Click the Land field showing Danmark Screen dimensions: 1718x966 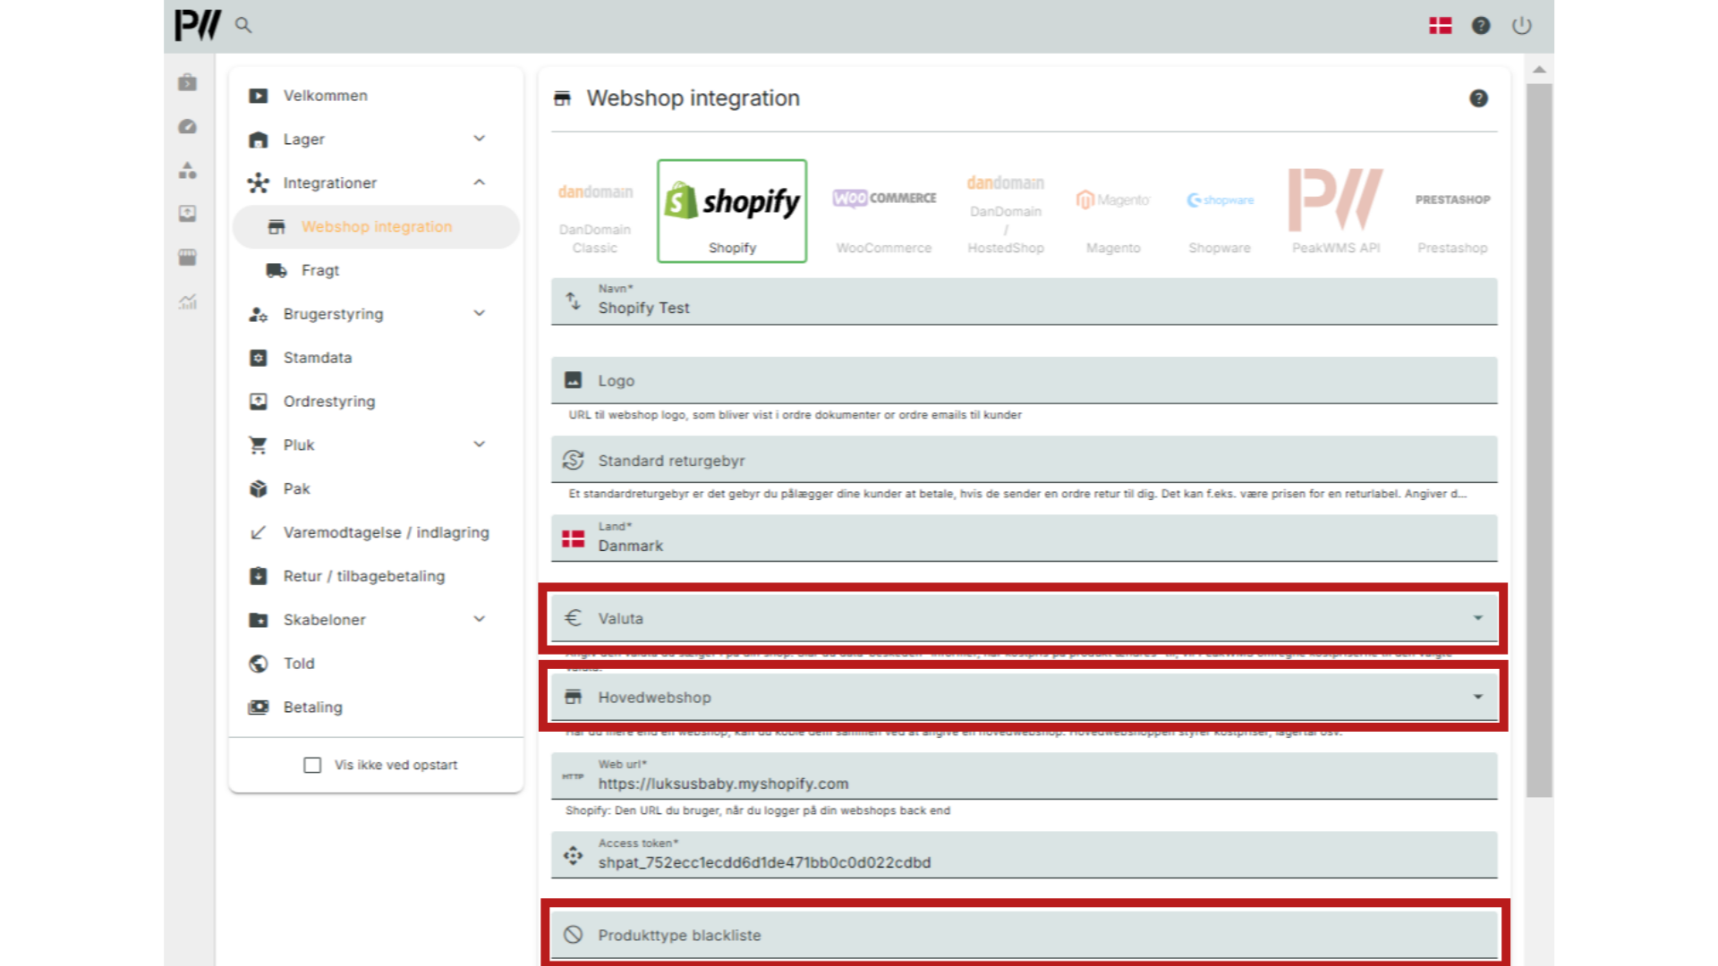tap(1025, 538)
